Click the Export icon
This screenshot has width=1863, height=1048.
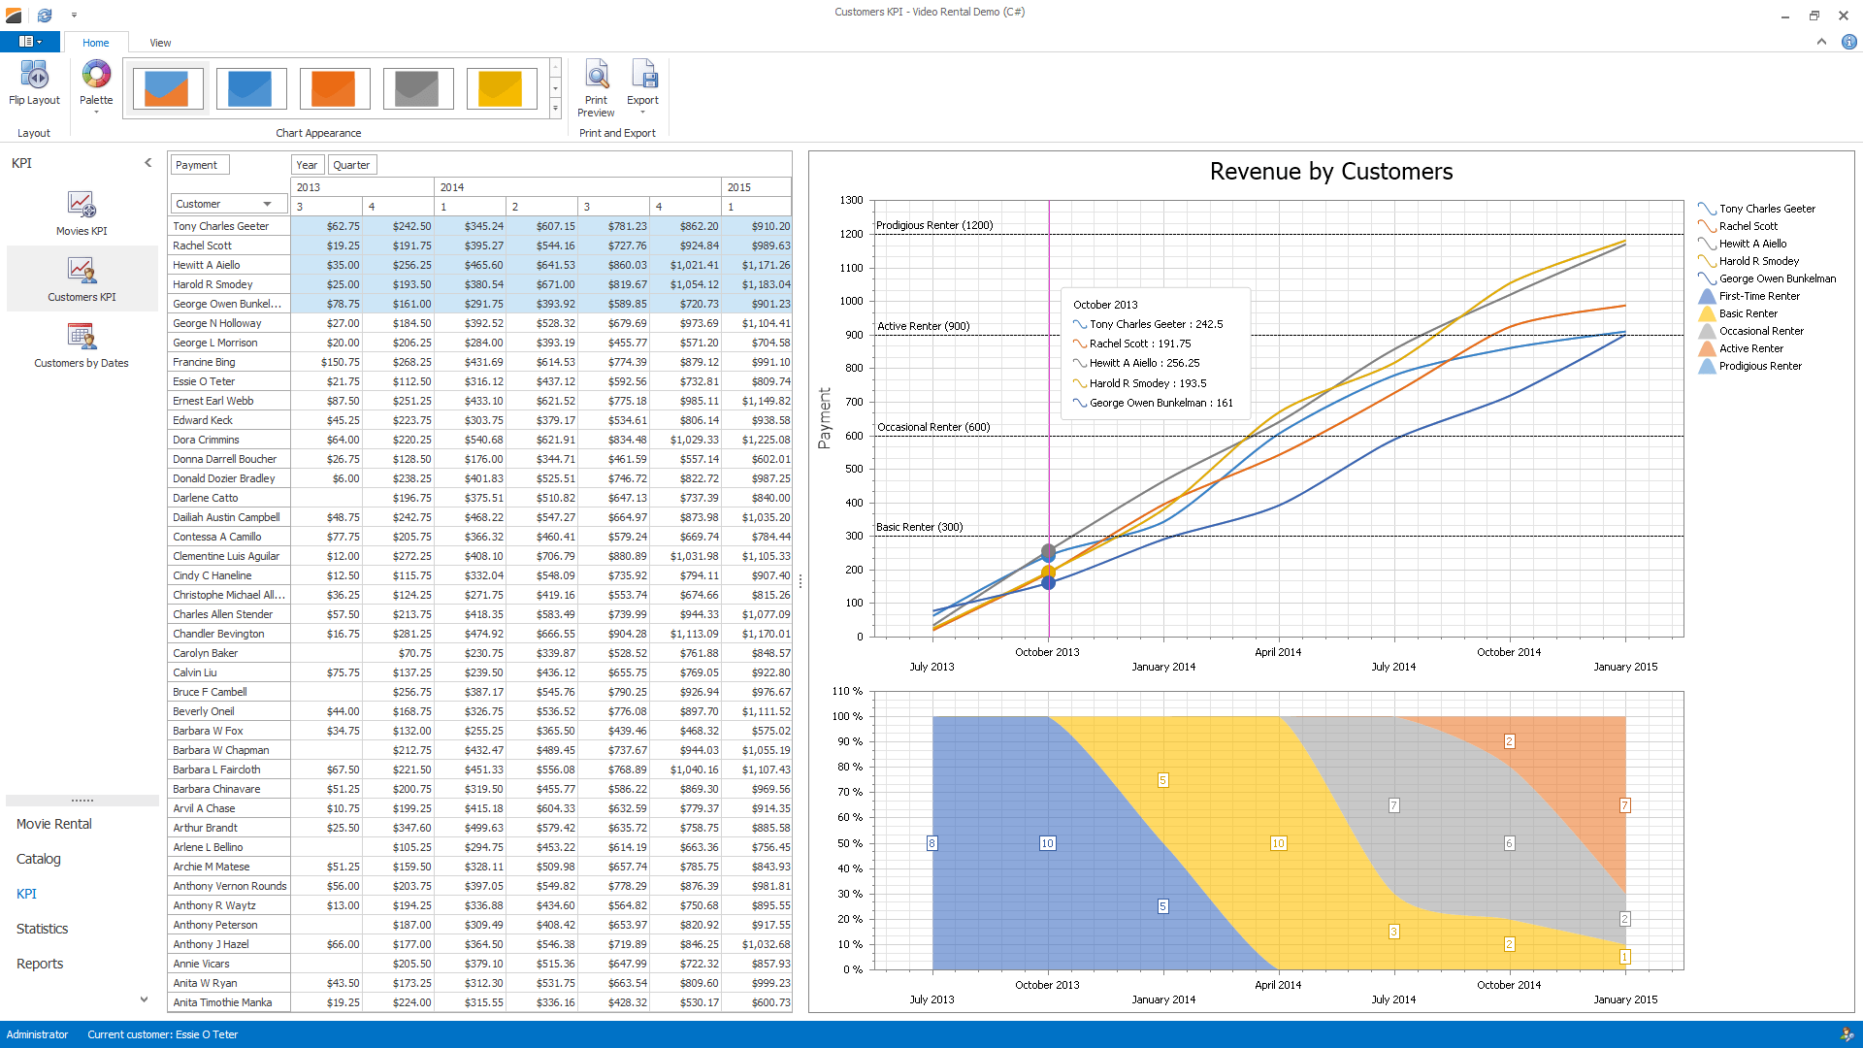[x=643, y=76]
